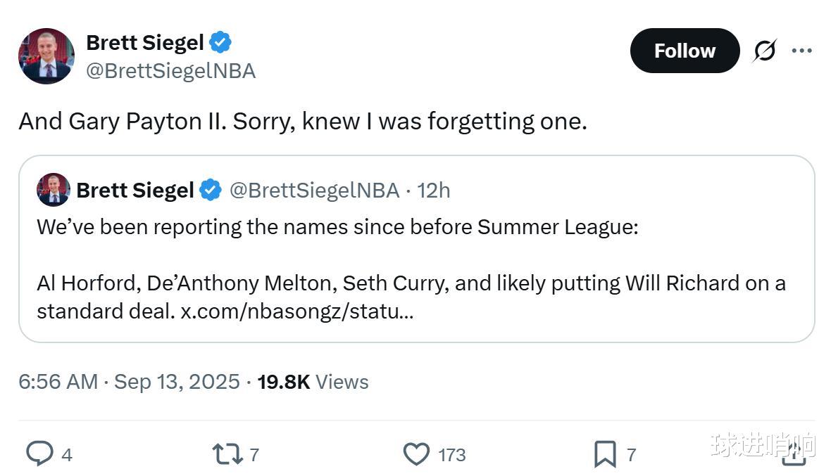The width and height of the screenshot is (831, 476).
Task: Open the @BrettSiegelNBA handle link at top
Action: click(170, 71)
